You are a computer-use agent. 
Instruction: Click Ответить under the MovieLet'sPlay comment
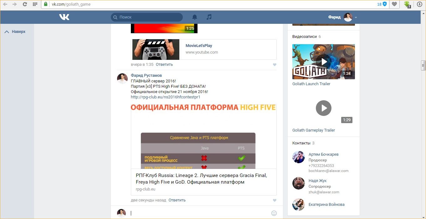click(x=164, y=65)
